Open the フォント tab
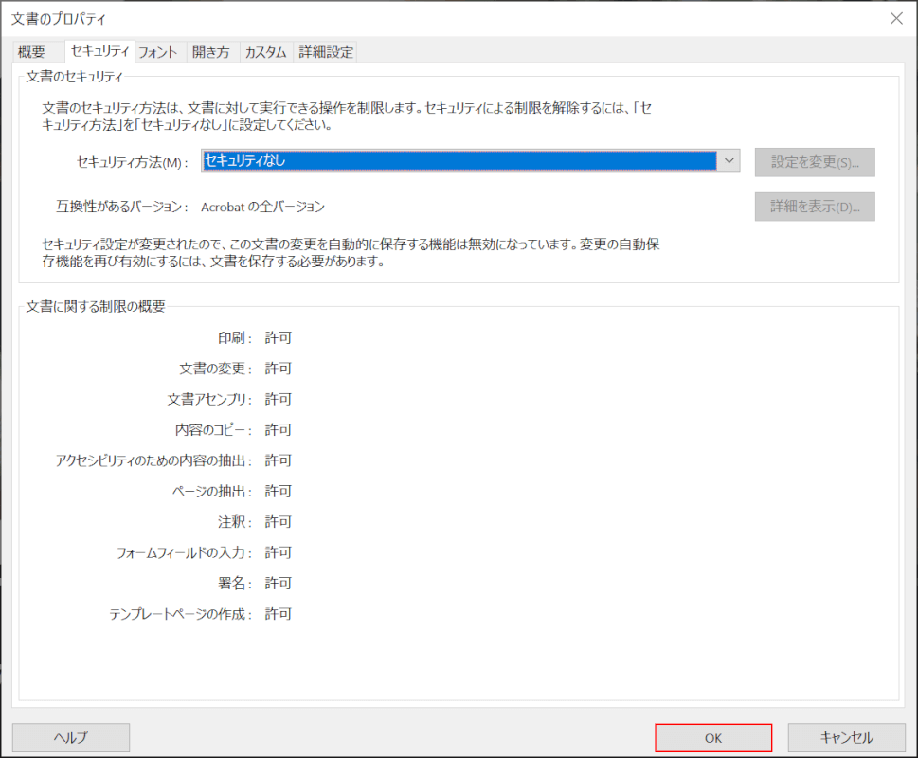 (158, 53)
